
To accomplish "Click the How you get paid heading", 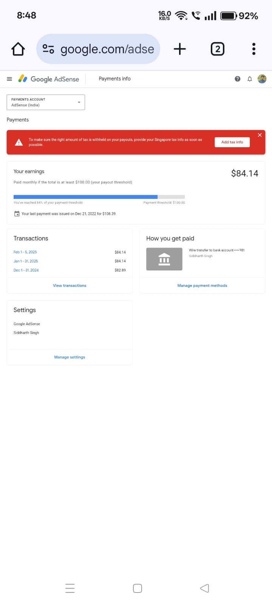I will tap(170, 238).
